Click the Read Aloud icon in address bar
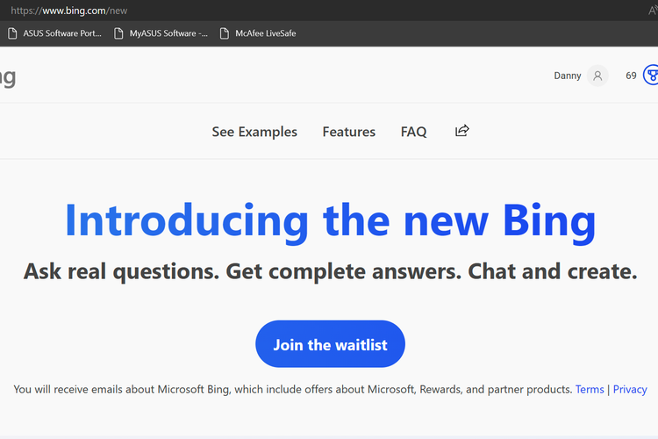The width and height of the screenshot is (658, 439). coord(653,11)
